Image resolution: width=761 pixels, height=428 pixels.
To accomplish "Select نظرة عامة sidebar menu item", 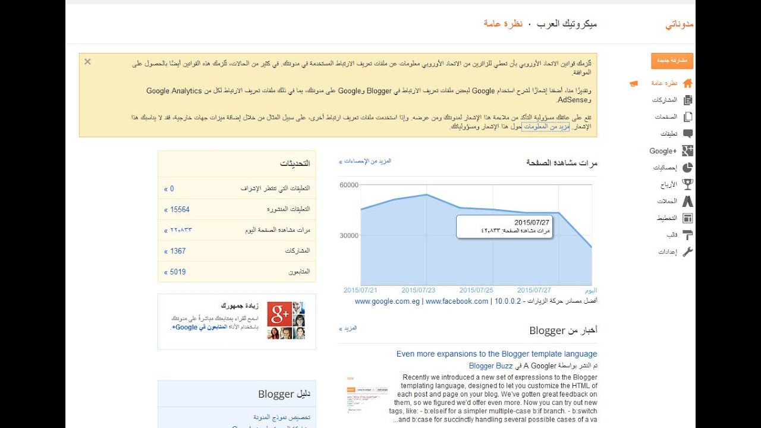I will 664,83.
